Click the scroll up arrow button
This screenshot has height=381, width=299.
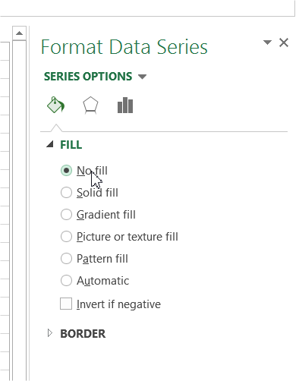[19, 33]
